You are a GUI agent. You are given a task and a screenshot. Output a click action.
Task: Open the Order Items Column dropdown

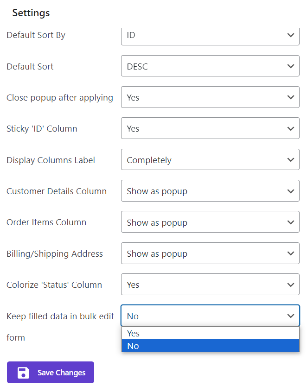pyautogui.click(x=210, y=222)
